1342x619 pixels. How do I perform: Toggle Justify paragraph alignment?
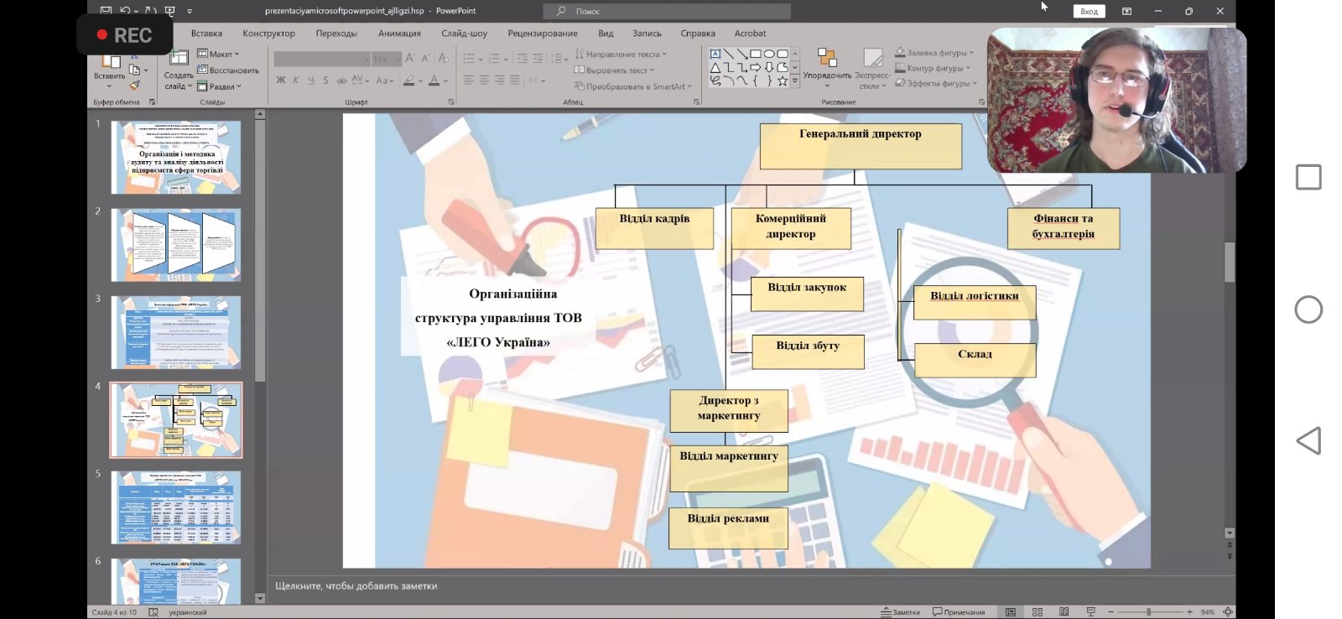tap(514, 81)
